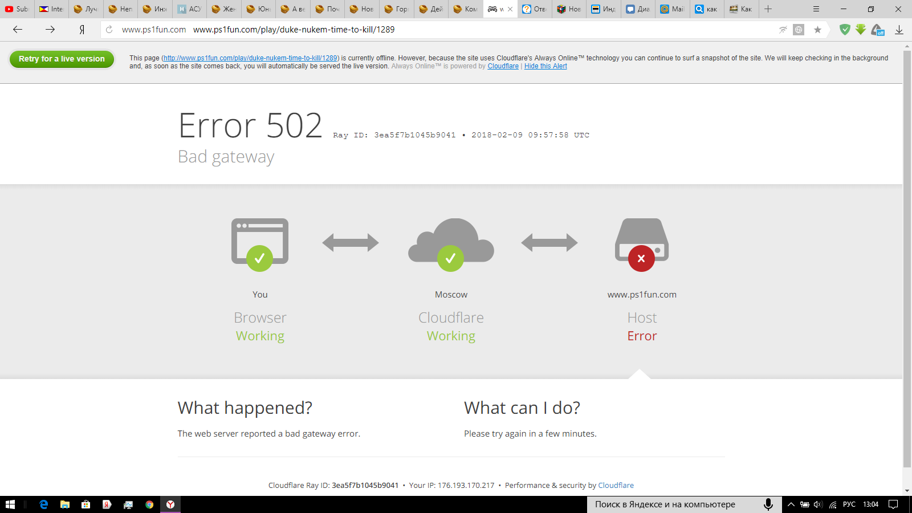Open the Adguard green shield extension
Screen dimensions: 912x513
coord(845,30)
